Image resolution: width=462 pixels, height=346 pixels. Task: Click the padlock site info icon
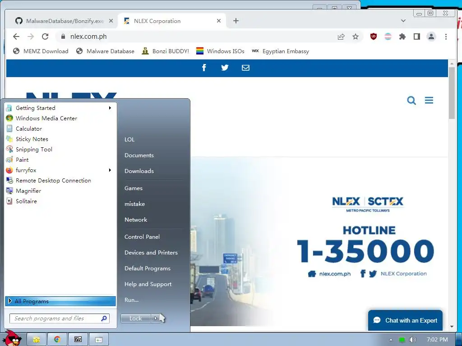pos(63,36)
